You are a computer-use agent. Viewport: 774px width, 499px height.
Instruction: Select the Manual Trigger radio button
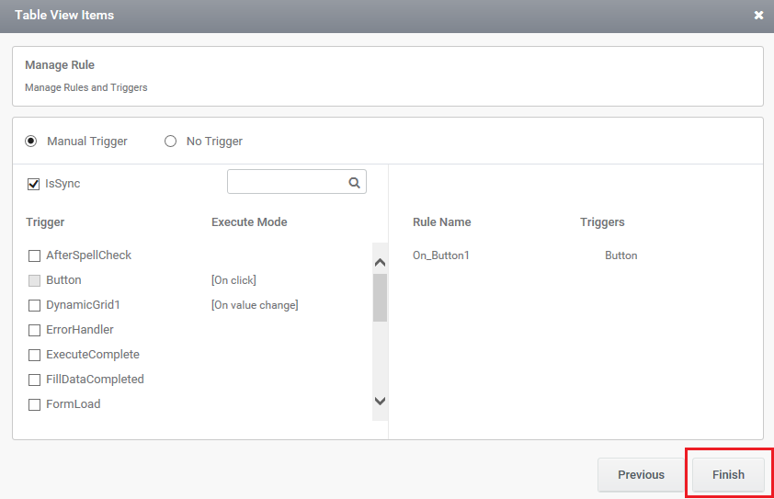[x=31, y=142]
